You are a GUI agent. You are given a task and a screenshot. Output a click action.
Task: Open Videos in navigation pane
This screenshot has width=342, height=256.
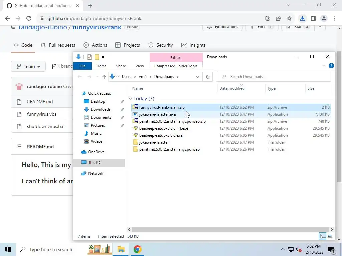[97, 141]
